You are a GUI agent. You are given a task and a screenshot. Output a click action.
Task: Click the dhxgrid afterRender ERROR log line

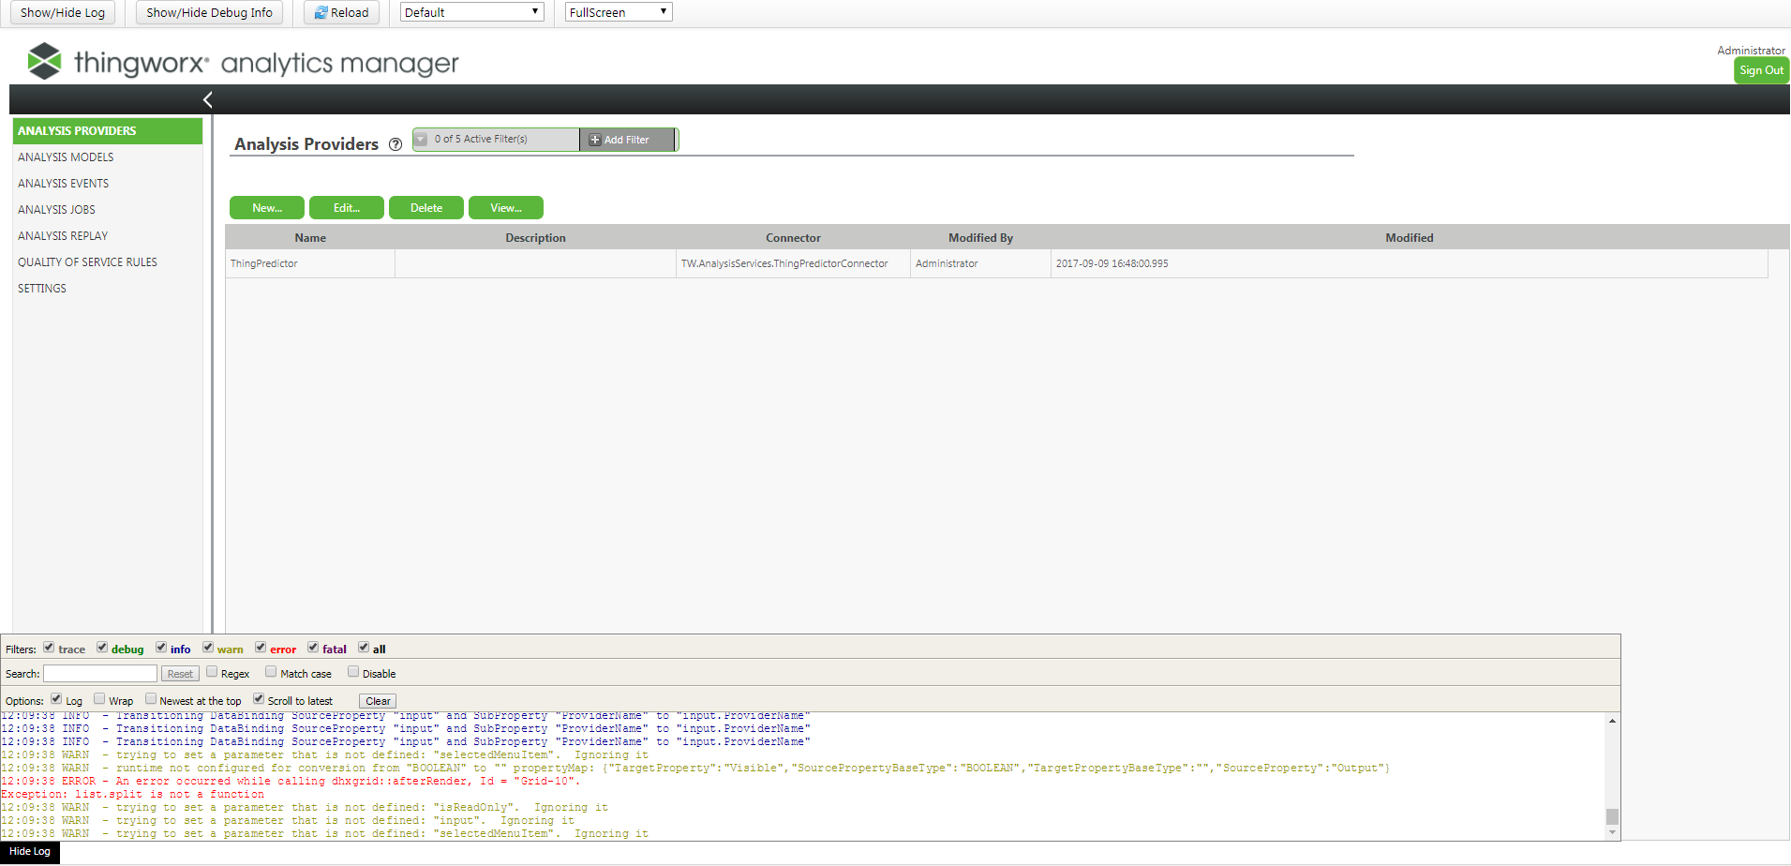[291, 782]
